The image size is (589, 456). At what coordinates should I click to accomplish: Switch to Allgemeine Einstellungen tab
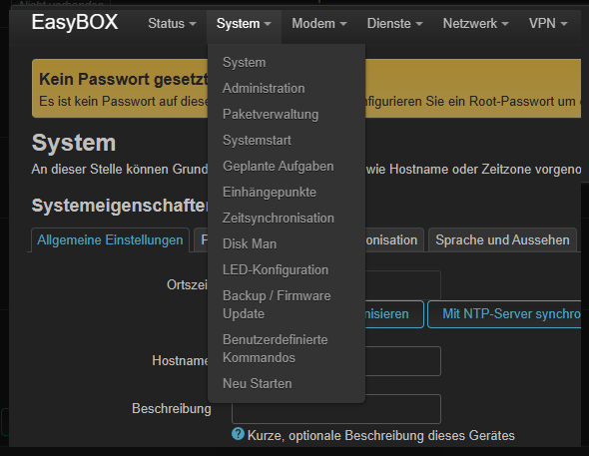[110, 239]
